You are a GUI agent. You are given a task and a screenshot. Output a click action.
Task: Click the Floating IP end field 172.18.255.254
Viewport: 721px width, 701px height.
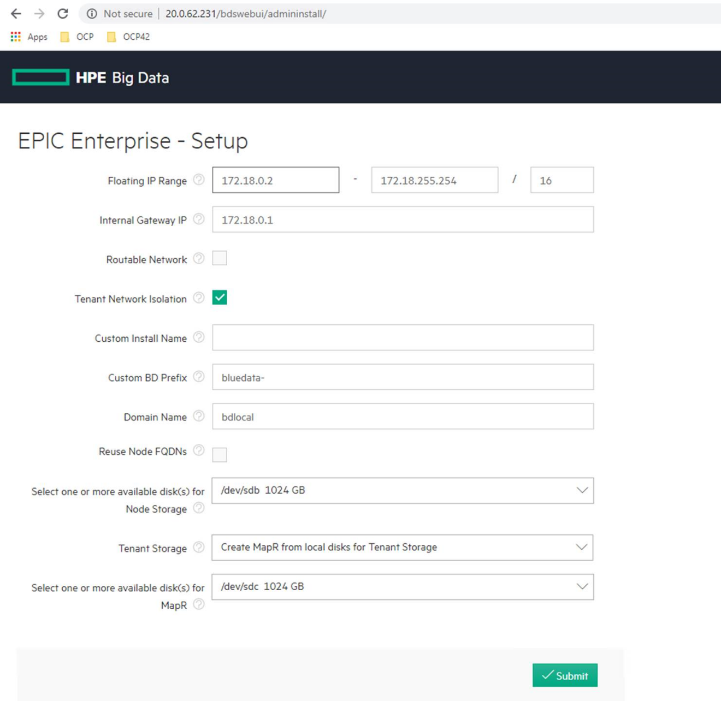435,180
